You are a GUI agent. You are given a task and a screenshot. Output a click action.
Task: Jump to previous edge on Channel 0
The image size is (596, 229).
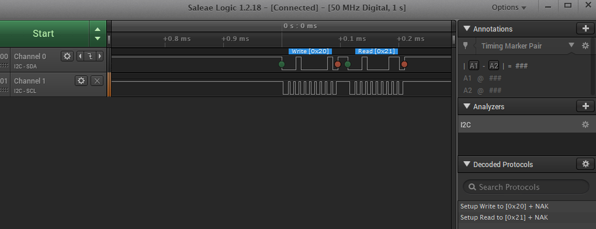[80, 56]
